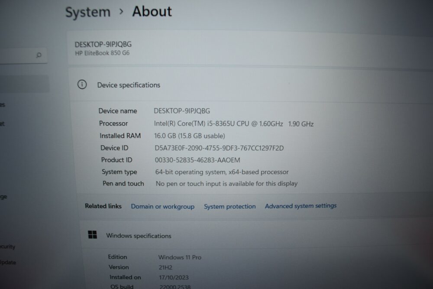Image resolution: width=433 pixels, height=289 pixels.
Task: Select the computer name above HP EliteBook model
Action: 103,44
